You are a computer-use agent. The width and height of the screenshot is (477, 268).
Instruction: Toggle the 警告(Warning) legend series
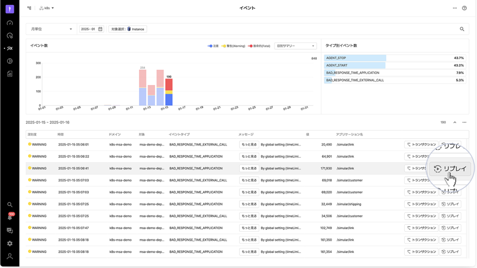pyautogui.click(x=233, y=46)
